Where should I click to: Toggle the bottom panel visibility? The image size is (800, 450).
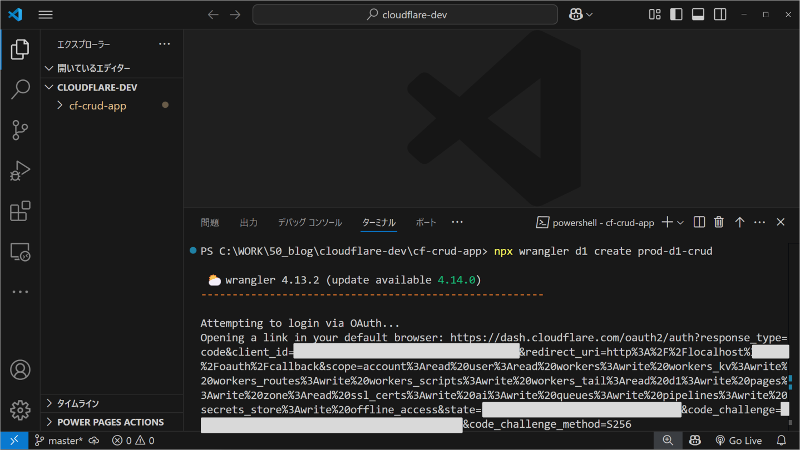point(698,15)
